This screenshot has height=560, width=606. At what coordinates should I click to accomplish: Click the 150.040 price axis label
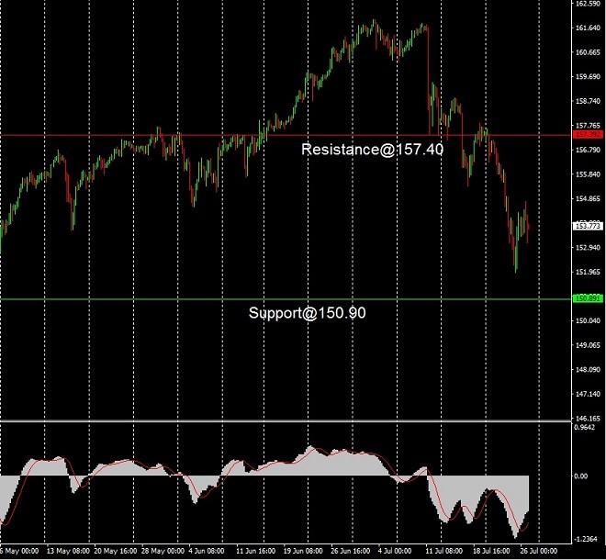pos(588,320)
